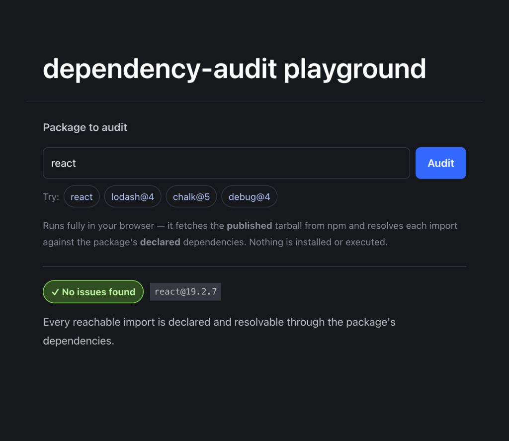The image size is (509, 441).
Task: Choose the react suggestion chip
Action: pyautogui.click(x=82, y=196)
